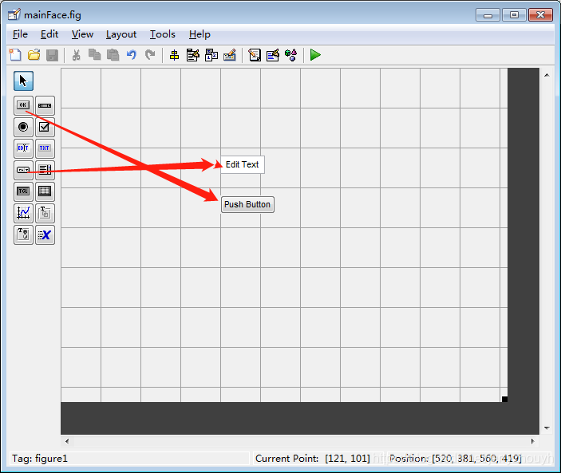Cut the selection with the scissors icon

(x=76, y=55)
